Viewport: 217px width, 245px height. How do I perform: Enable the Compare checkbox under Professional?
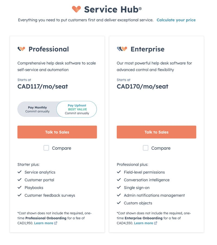(x=46, y=148)
